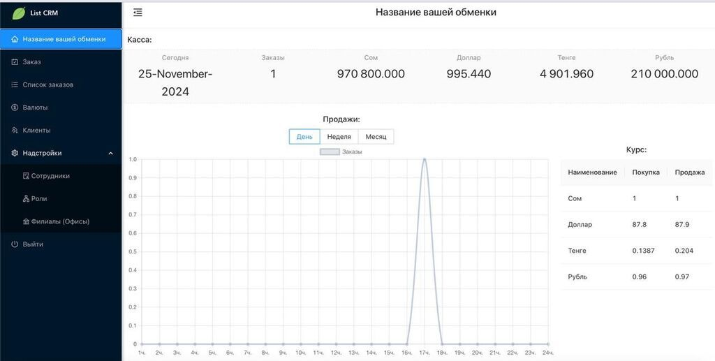The width and height of the screenshot is (715, 361).
Task: Select the День period option
Action: tap(304, 137)
